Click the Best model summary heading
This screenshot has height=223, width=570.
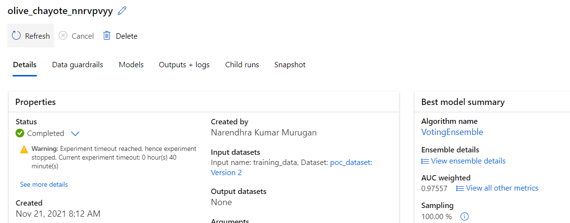coord(463,102)
